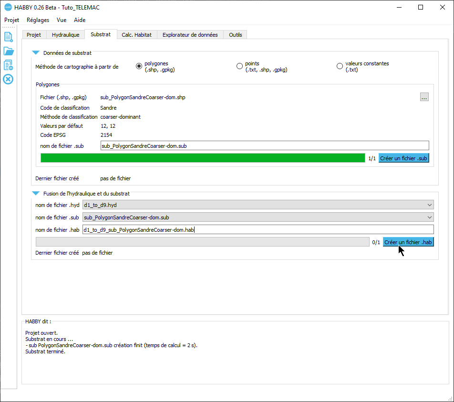Switch to the Hydraulique tab
This screenshot has width=454, height=402.
tap(65, 35)
